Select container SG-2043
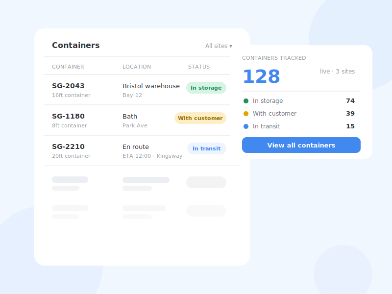Image resolution: width=392 pixels, height=294 pixels. pyautogui.click(x=68, y=86)
